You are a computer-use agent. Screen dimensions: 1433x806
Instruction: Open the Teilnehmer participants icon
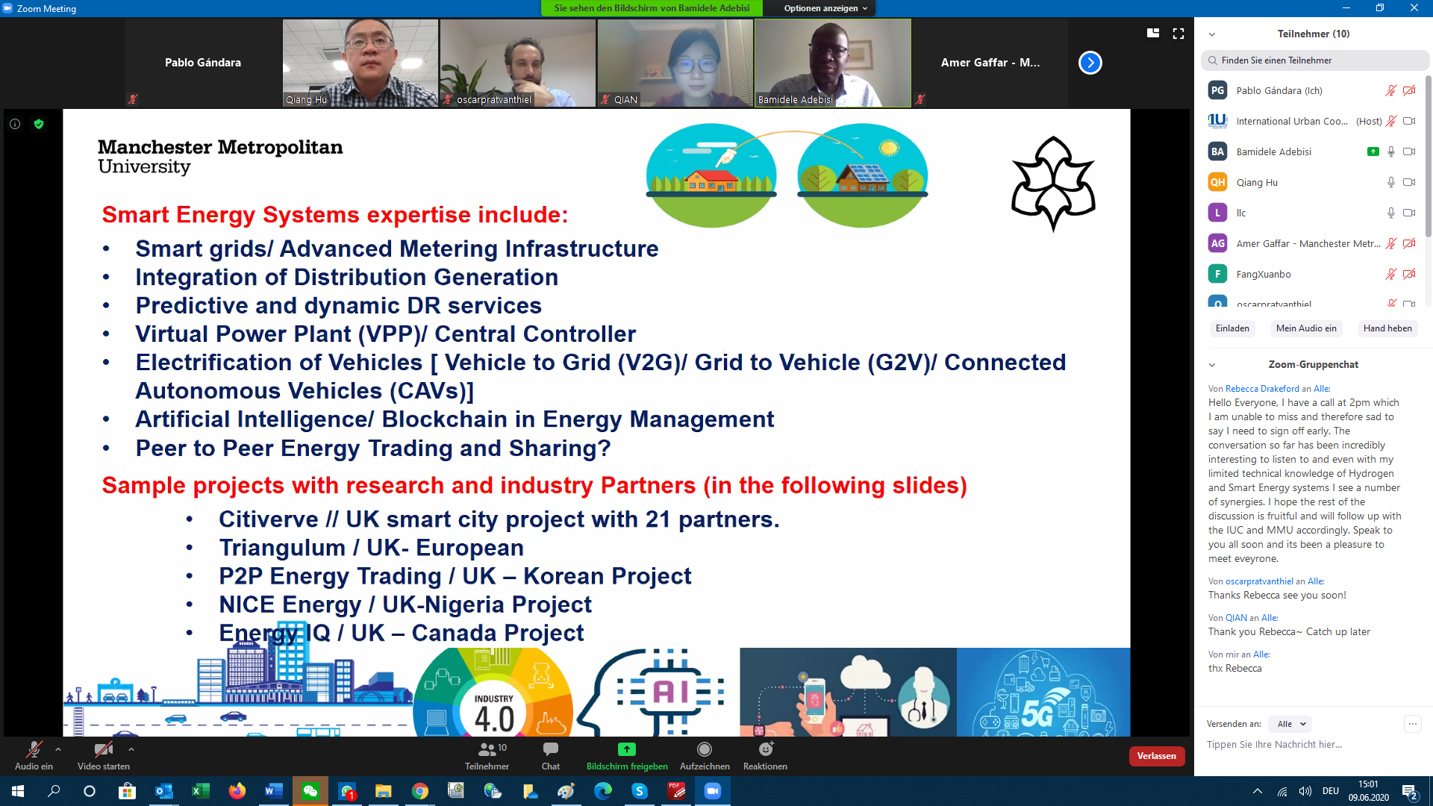[x=487, y=749]
